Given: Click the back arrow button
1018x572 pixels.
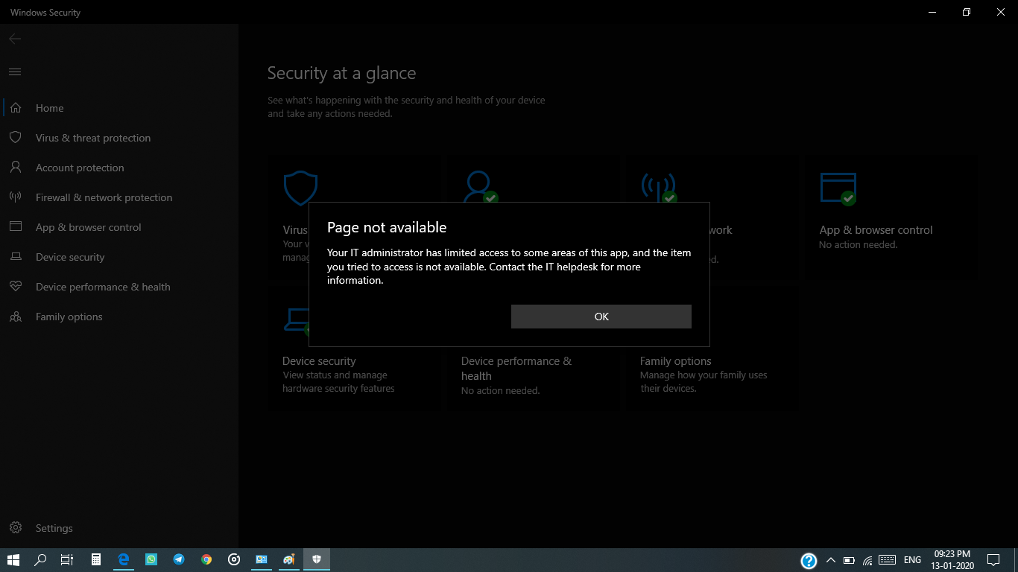Looking at the screenshot, I should 15,39.
